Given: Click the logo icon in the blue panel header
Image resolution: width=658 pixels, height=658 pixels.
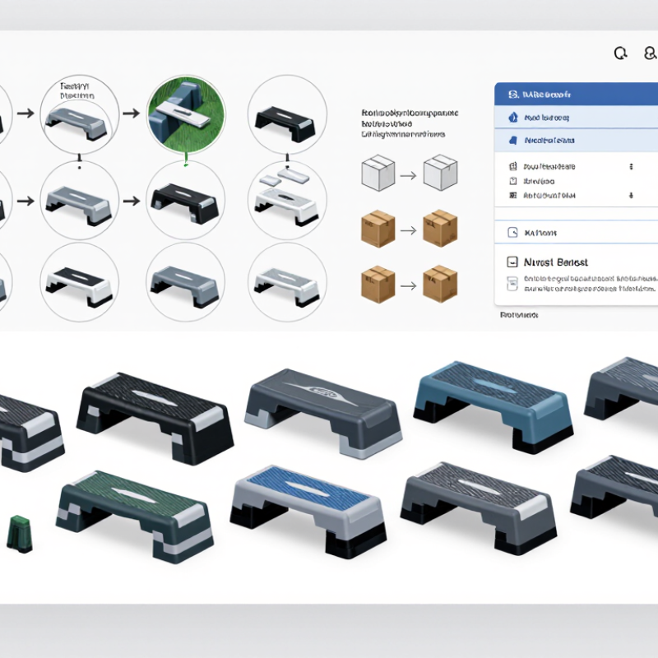Looking at the screenshot, I should (512, 95).
